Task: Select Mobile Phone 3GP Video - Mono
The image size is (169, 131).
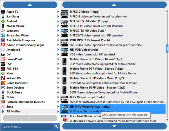Action: click(x=113, y=61)
